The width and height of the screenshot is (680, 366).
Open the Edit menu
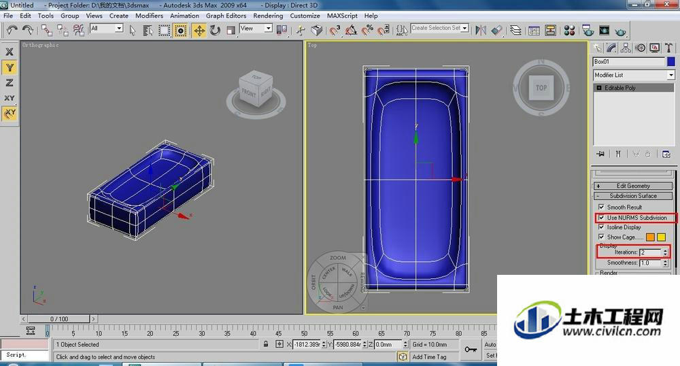[x=26, y=16]
